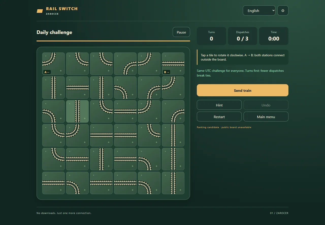
Task: Rotate the curved tile in row 3, column 6
Action: tap(173, 111)
